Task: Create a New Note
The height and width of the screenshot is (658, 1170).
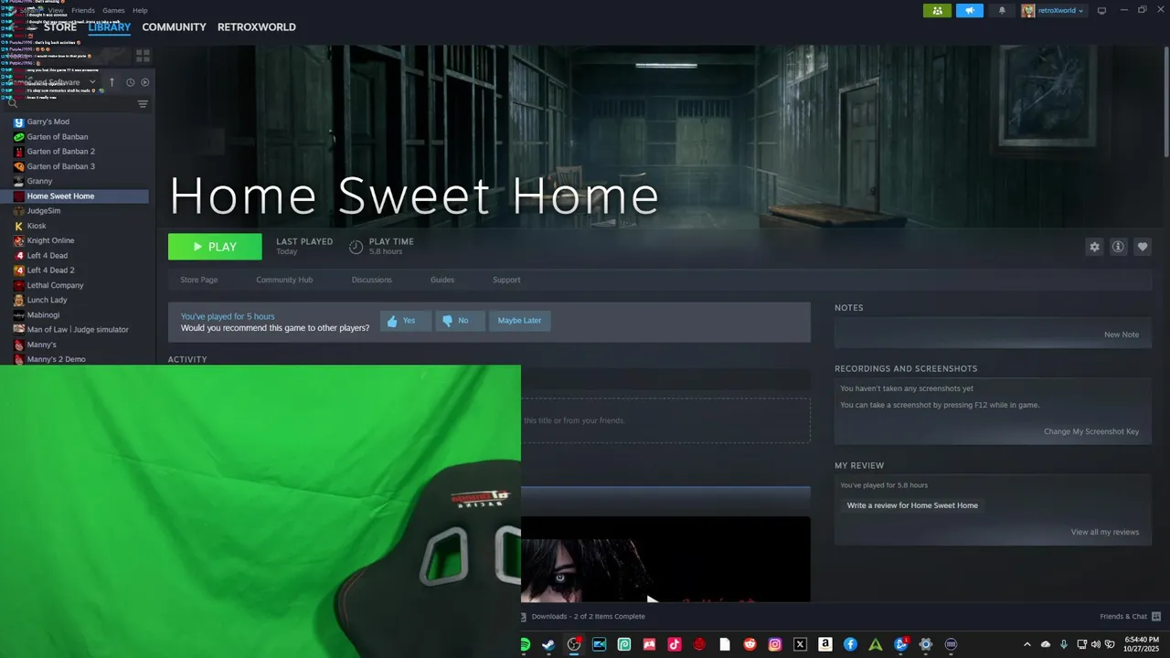Action: click(1122, 334)
